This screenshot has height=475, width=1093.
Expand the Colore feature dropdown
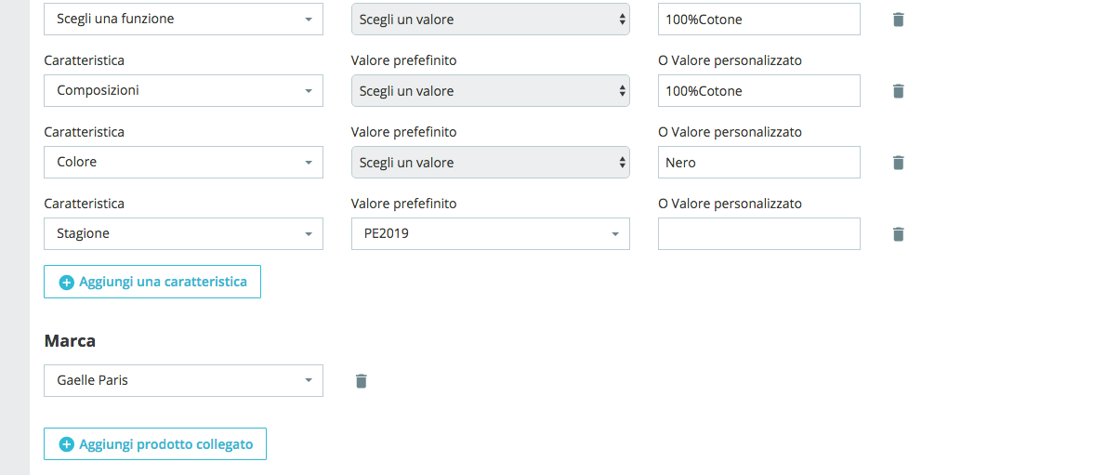coord(183,163)
